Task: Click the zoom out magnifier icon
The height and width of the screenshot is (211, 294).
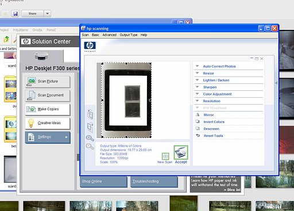Action: (x=90, y=147)
